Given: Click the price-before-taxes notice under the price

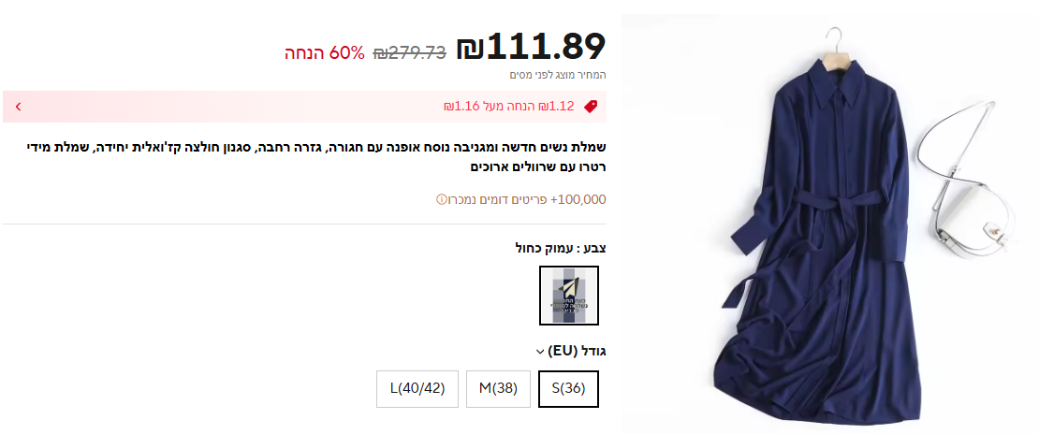Looking at the screenshot, I should (x=558, y=75).
